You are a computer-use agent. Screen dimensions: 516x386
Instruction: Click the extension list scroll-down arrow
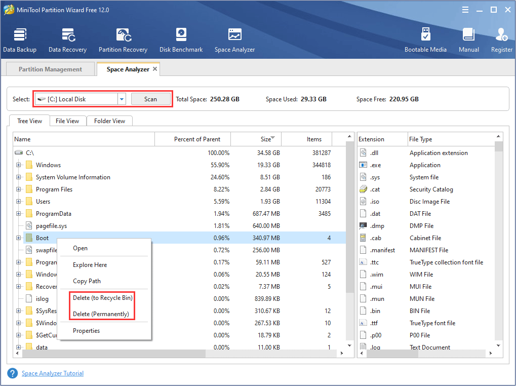pos(498,345)
